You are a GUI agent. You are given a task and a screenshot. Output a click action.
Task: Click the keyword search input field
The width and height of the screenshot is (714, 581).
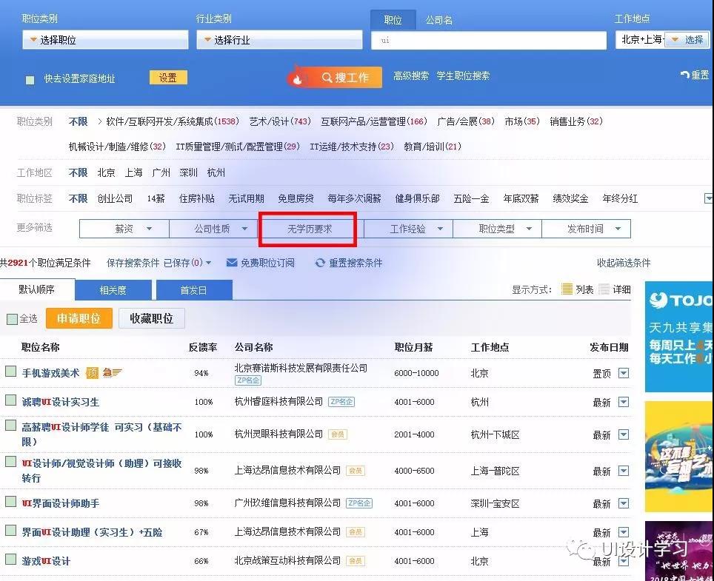(x=489, y=40)
